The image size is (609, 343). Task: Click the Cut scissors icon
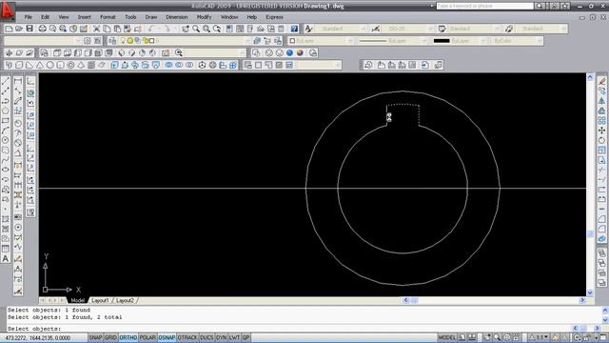96,29
